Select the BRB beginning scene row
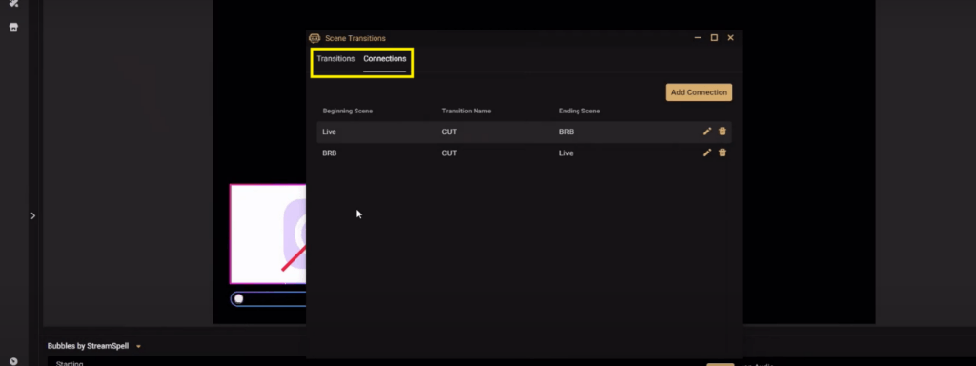 [x=524, y=153]
